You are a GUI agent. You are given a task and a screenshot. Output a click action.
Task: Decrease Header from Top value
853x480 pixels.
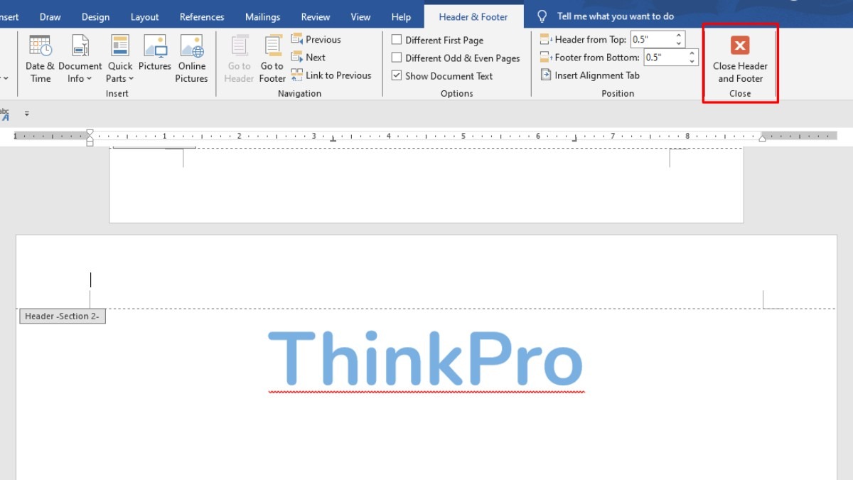pyautogui.click(x=679, y=44)
